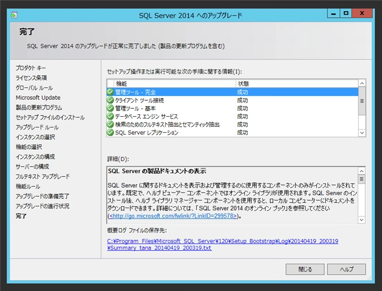Screen dimensions: 382x291
Task: Click the 概要ログ ファイルの保存先 label
Action: pos(137,230)
